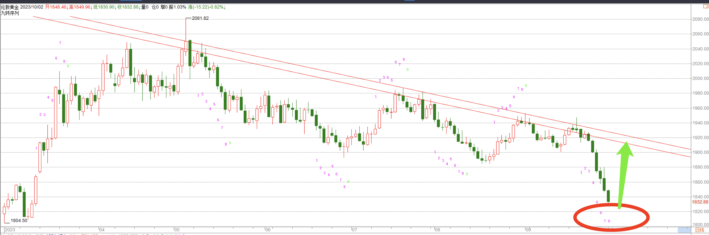This screenshot has width=709, height=235.
Task: Click the light blue timeline scroll handle
Action: [x=684, y=230]
